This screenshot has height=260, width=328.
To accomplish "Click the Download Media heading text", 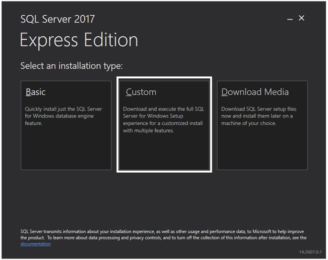I will point(255,92).
